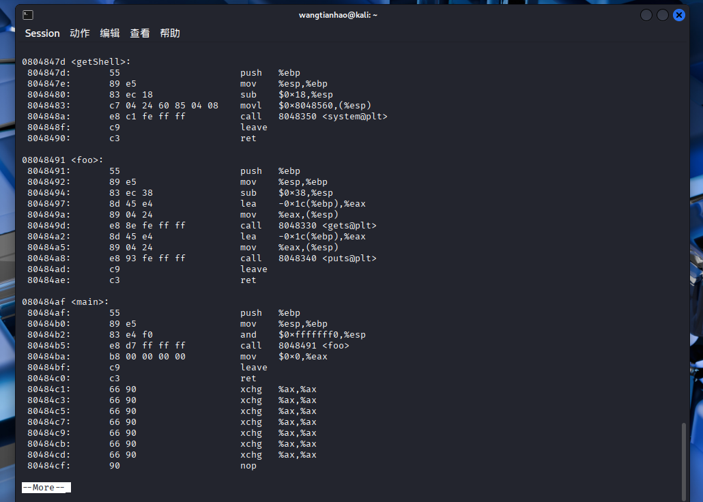Image resolution: width=703 pixels, height=502 pixels.
Task: Click the sub $0x18,%esp operand
Action: 305,95
